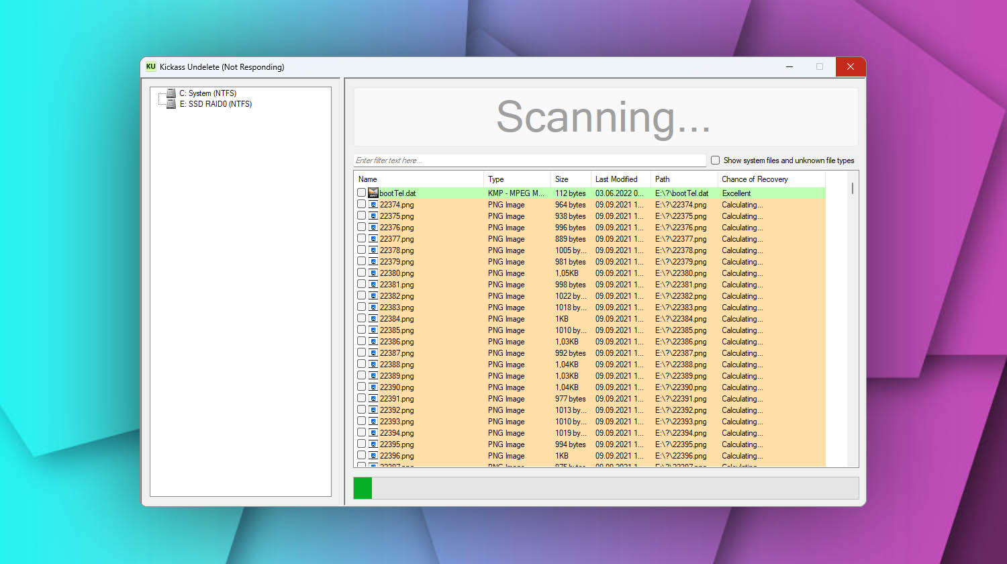
Task: Check the box for 22396.png
Action: [x=361, y=455]
